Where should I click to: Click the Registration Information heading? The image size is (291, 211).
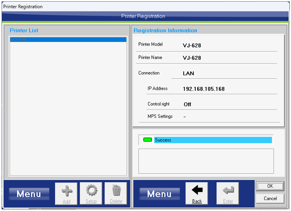(165, 30)
